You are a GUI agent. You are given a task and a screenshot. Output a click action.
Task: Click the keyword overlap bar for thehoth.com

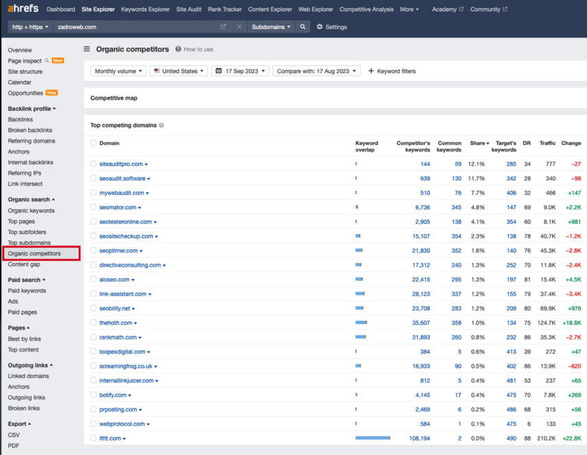pyautogui.click(x=361, y=323)
